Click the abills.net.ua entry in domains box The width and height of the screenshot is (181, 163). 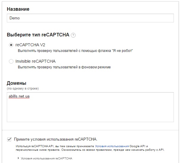pyautogui.click(x=19, y=96)
